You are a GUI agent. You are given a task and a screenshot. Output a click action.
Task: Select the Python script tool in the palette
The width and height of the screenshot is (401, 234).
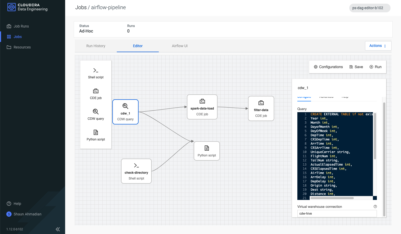(x=96, y=135)
